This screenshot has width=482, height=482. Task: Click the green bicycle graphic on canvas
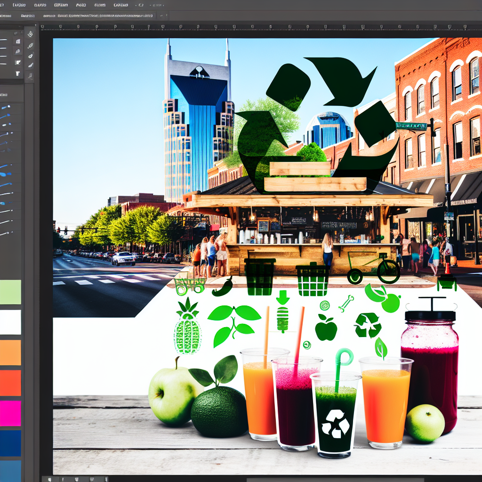click(373, 268)
